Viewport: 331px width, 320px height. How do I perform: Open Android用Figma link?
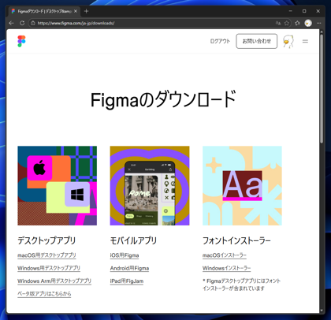pos(129,268)
